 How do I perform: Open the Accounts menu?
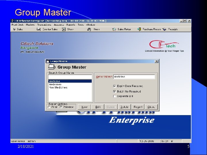tap(59, 25)
